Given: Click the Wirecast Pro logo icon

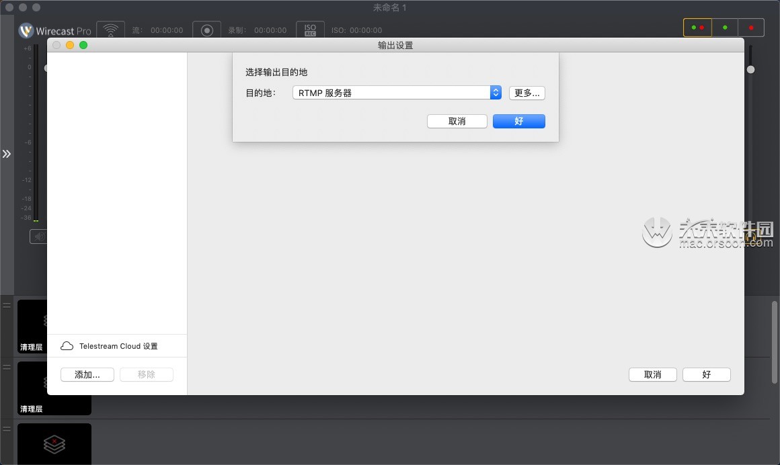Looking at the screenshot, I should (25, 30).
